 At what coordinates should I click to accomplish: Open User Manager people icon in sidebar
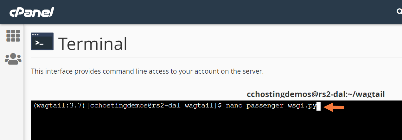[x=13, y=58]
